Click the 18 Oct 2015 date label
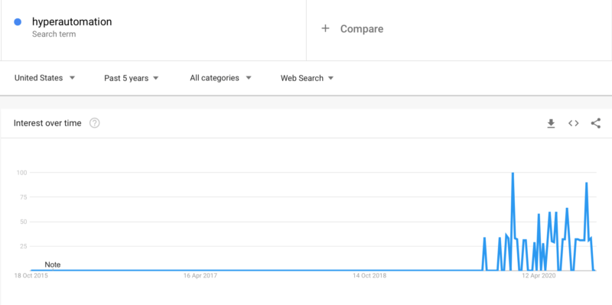This screenshot has width=612, height=305. [x=31, y=276]
